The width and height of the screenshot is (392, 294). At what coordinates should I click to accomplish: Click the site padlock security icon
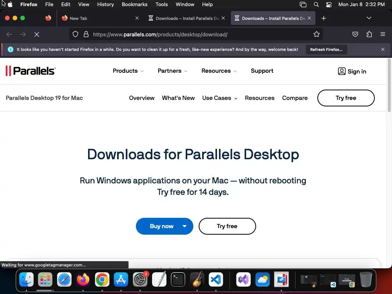pyautogui.click(x=86, y=34)
